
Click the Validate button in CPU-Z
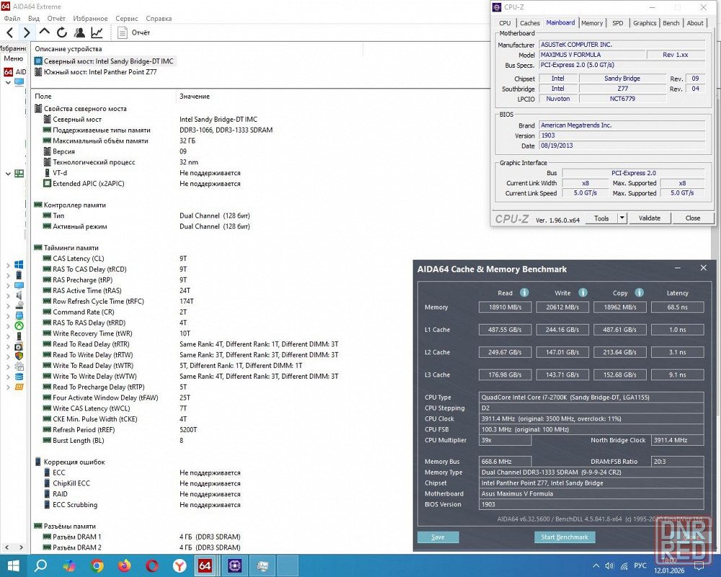pyautogui.click(x=649, y=219)
